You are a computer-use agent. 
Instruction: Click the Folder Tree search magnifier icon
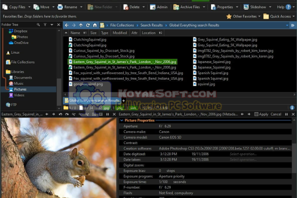point(38,25)
